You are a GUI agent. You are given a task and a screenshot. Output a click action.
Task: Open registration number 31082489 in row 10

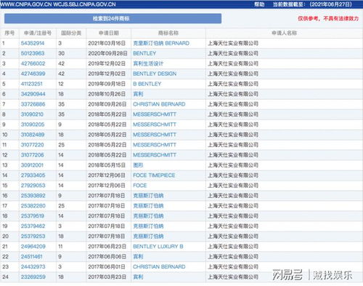tap(33, 135)
